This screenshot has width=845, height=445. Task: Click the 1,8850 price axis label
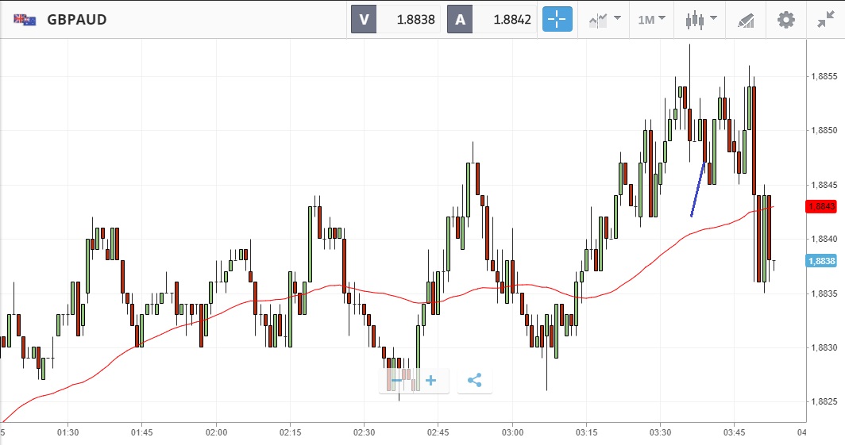[824, 130]
